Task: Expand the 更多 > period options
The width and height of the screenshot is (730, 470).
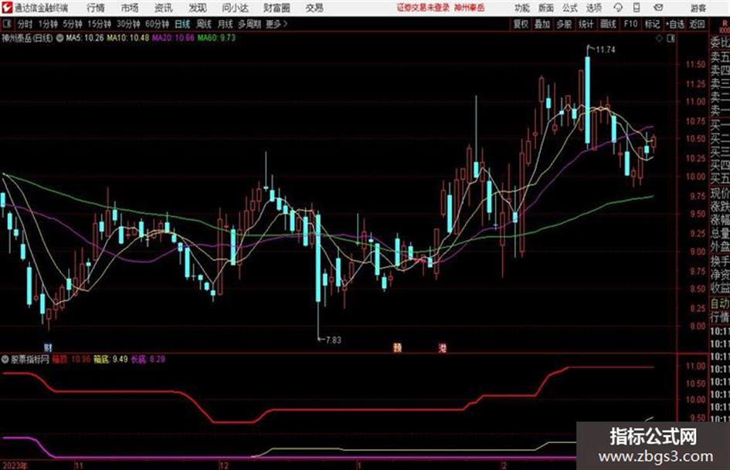Action: click(277, 24)
